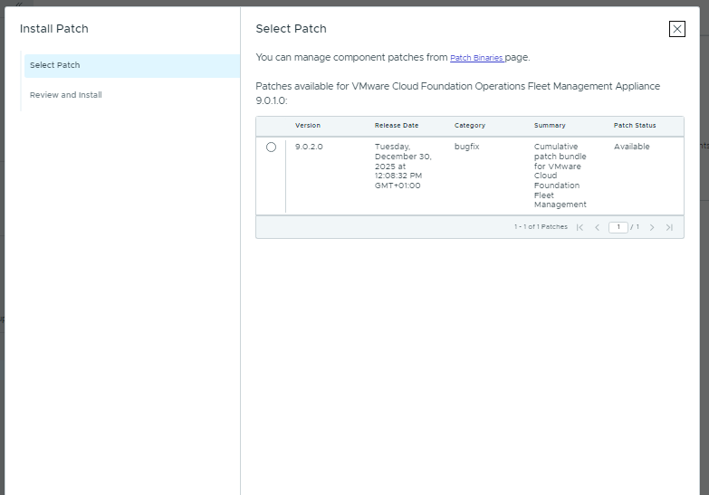Go to the Review and Install step
The width and height of the screenshot is (709, 495).
pyautogui.click(x=65, y=95)
